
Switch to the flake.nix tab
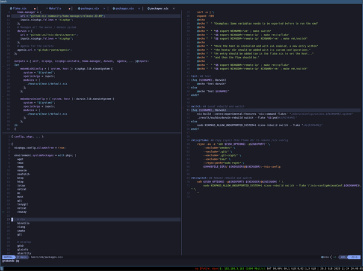[20, 8]
